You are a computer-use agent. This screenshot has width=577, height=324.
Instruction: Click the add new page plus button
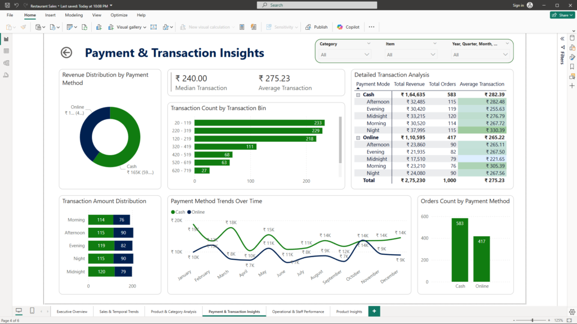point(374,311)
